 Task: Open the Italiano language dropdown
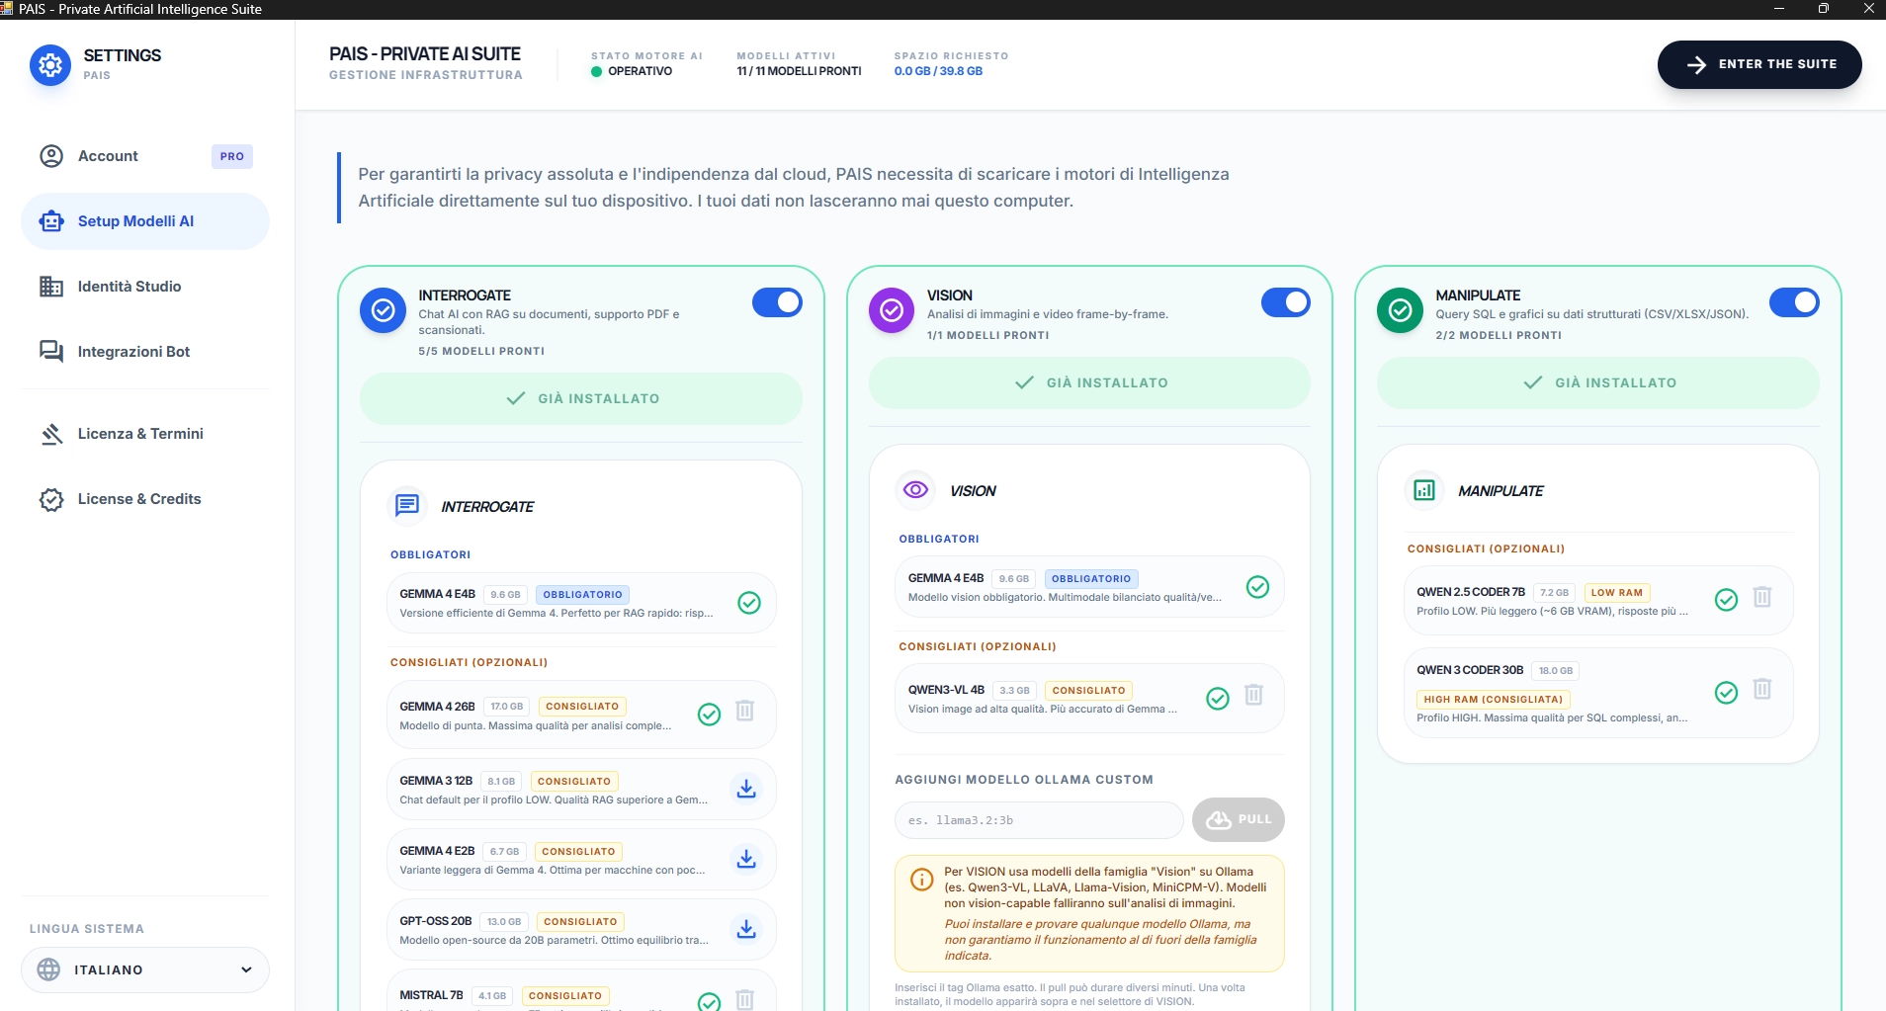[x=145, y=970]
